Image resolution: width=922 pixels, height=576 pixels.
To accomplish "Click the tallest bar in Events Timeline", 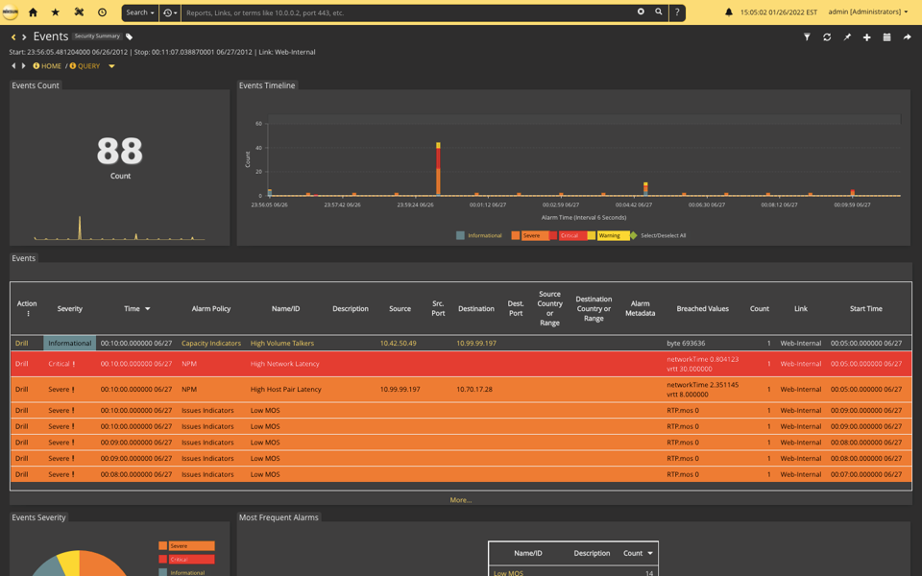I will click(438, 169).
